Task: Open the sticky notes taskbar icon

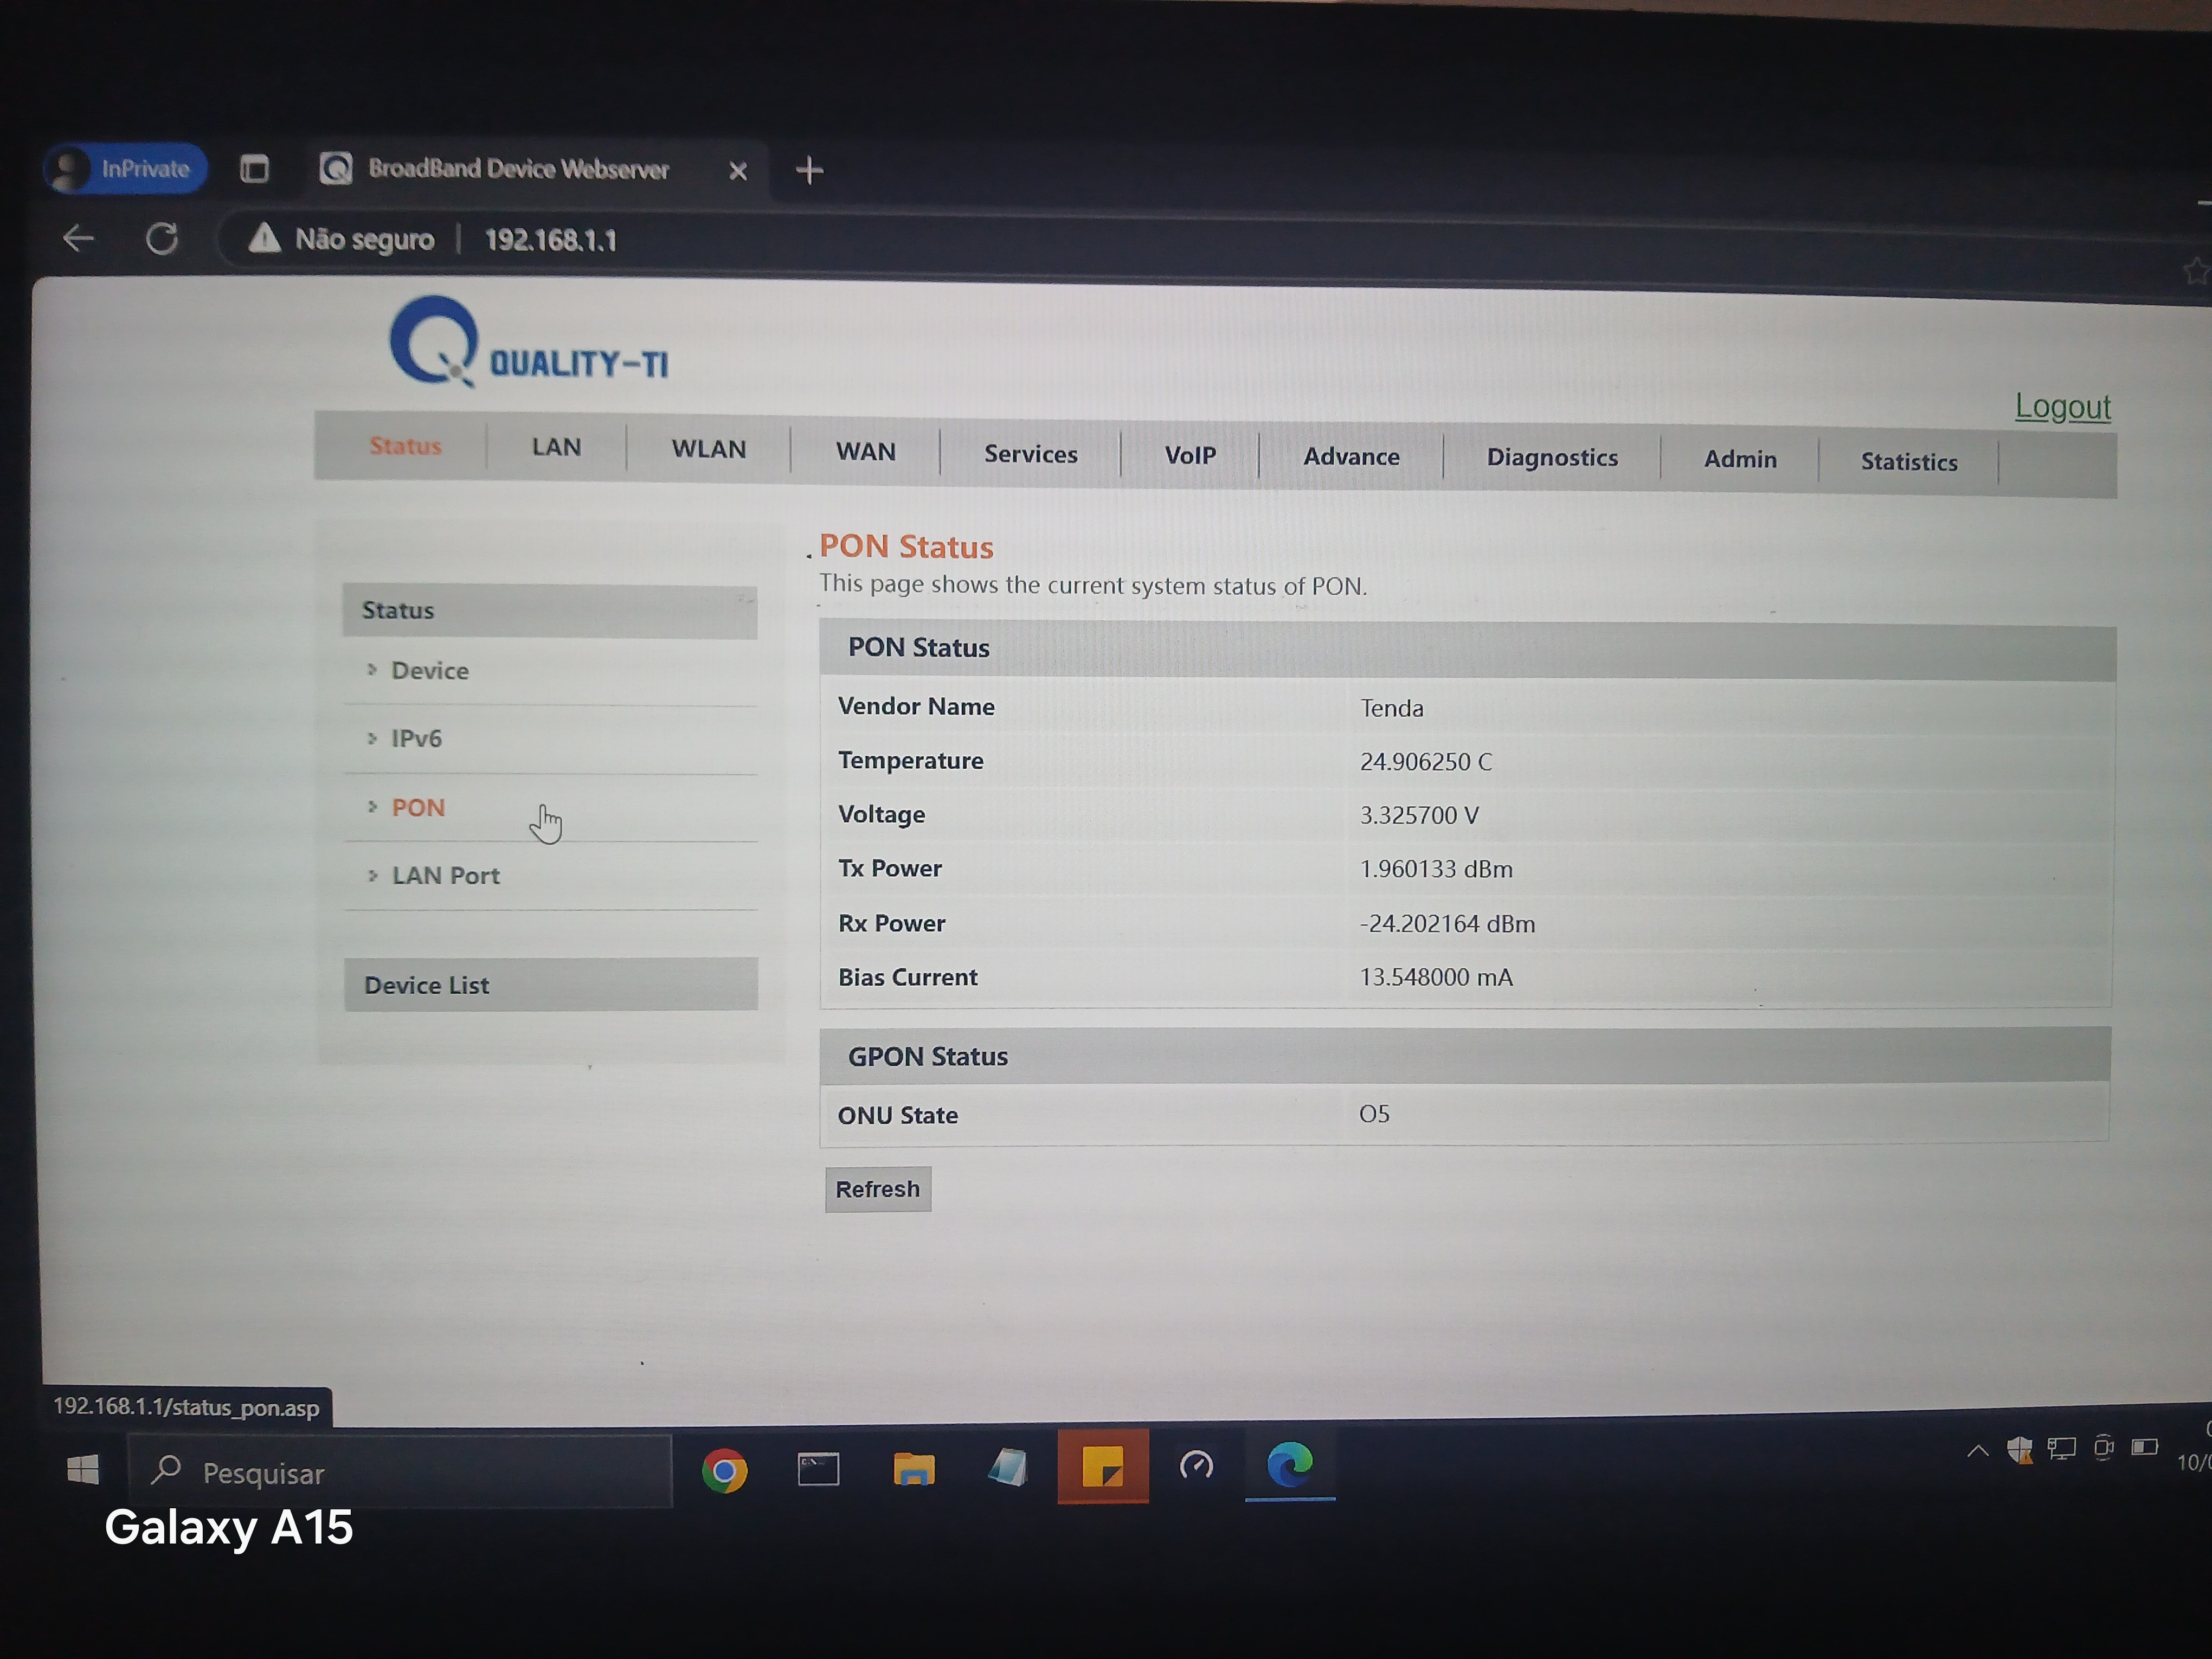Action: pyautogui.click(x=1102, y=1467)
